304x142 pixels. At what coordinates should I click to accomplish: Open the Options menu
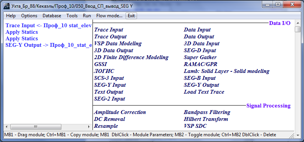coord(29,16)
